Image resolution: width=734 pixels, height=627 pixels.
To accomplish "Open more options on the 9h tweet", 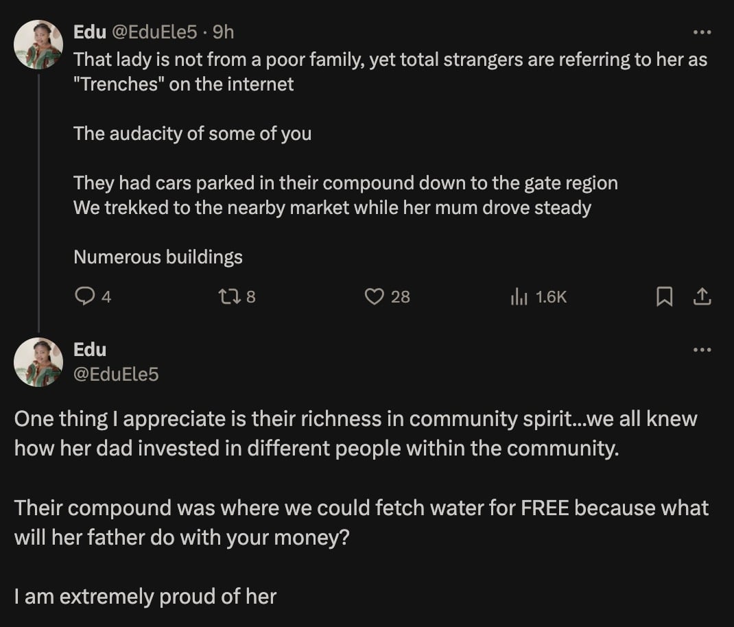I will click(x=702, y=32).
